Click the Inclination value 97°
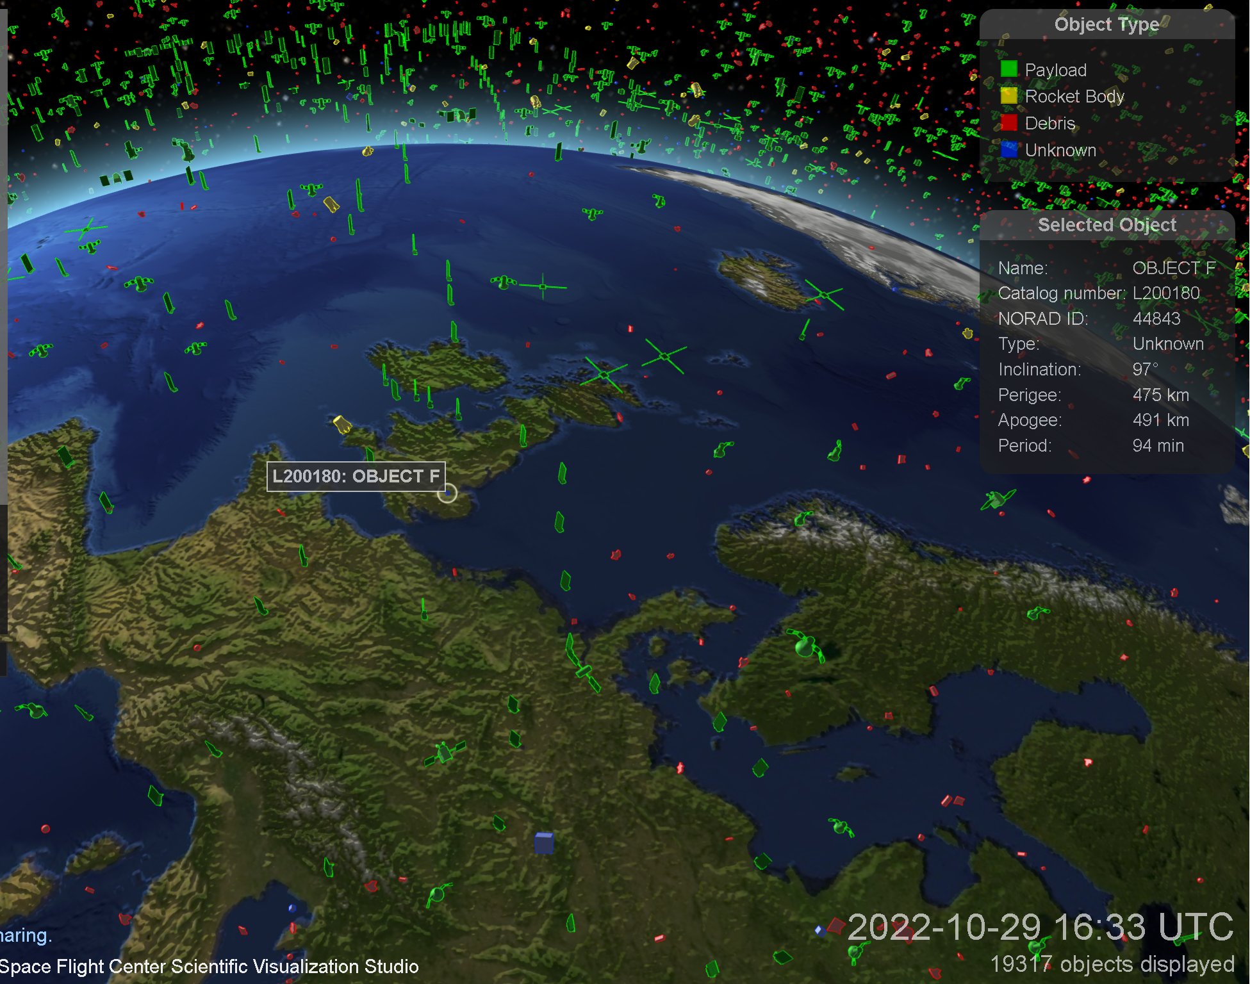Screen dimensions: 1250x984 (x=1146, y=369)
